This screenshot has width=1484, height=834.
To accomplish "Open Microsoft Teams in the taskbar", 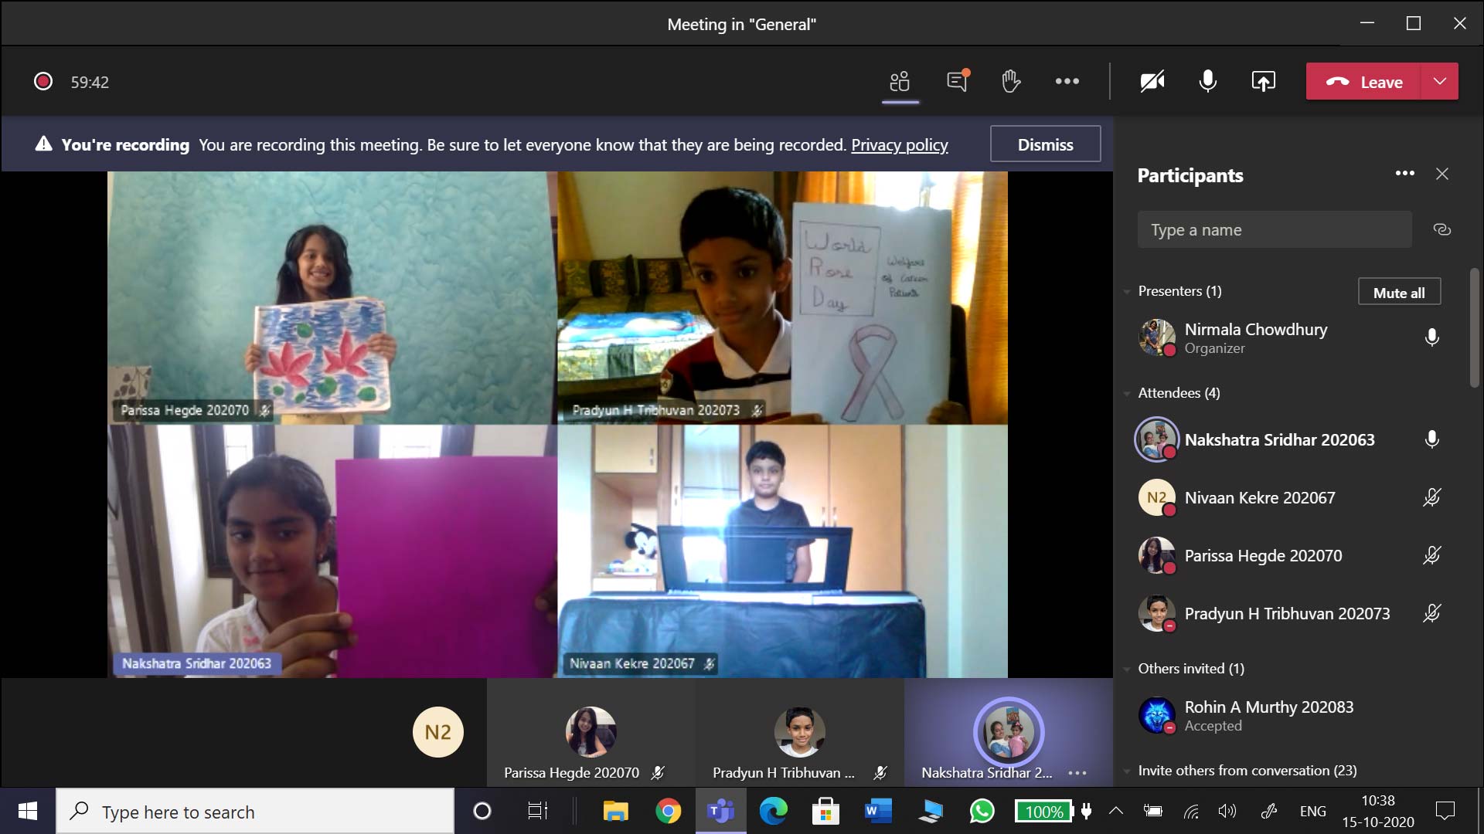I will (720, 811).
